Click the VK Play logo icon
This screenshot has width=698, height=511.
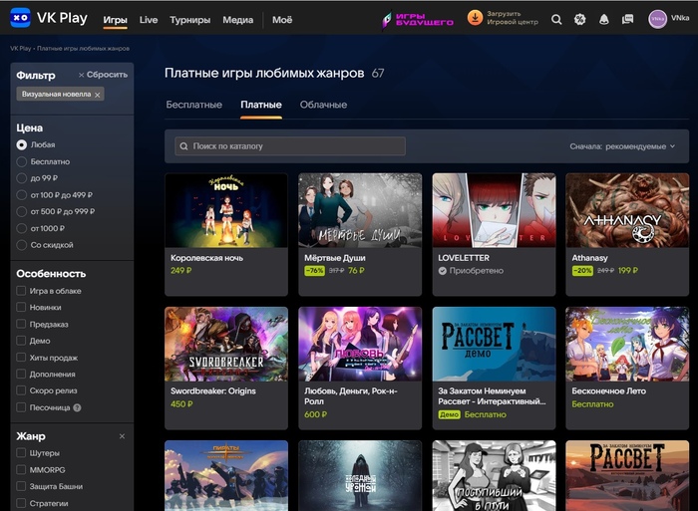[20, 18]
